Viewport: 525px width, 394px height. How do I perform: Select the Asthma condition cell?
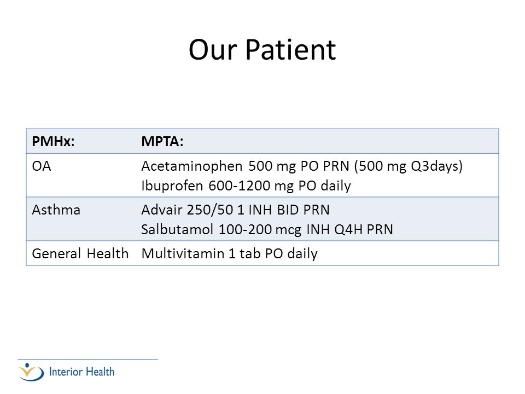(56, 210)
